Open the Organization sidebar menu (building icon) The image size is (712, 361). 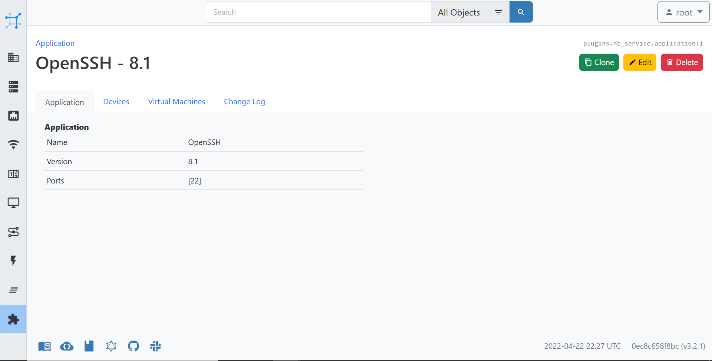pyautogui.click(x=13, y=58)
